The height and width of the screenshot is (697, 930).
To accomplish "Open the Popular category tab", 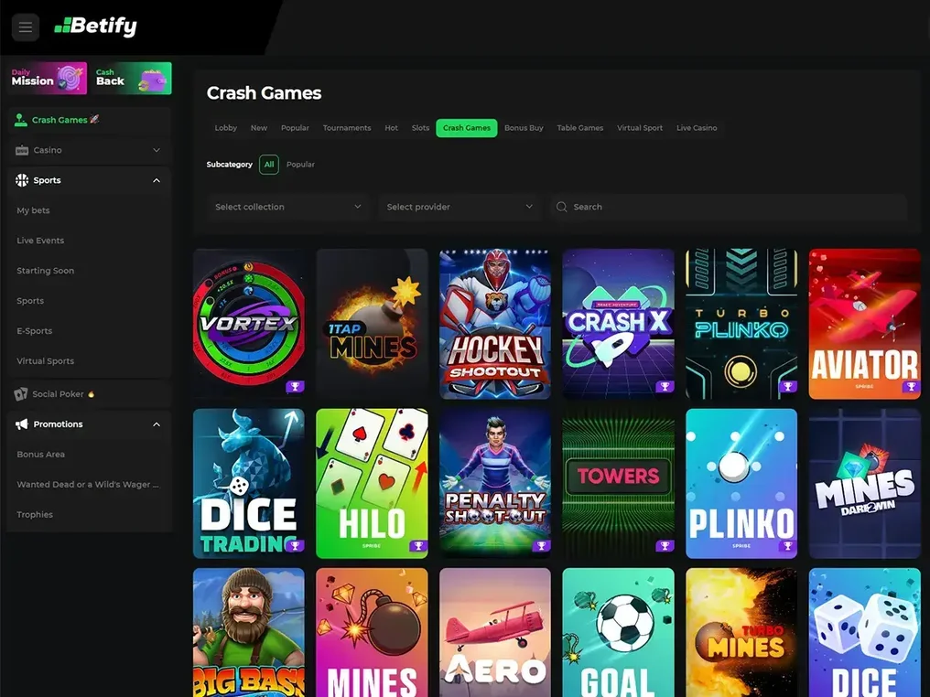I will pos(295,128).
